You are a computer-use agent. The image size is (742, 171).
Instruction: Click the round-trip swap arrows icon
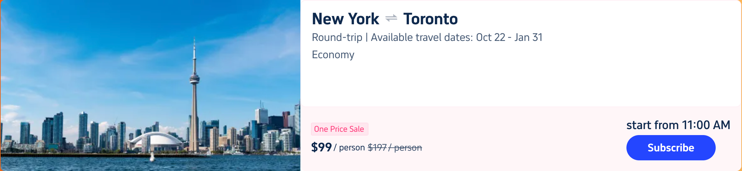tap(391, 18)
